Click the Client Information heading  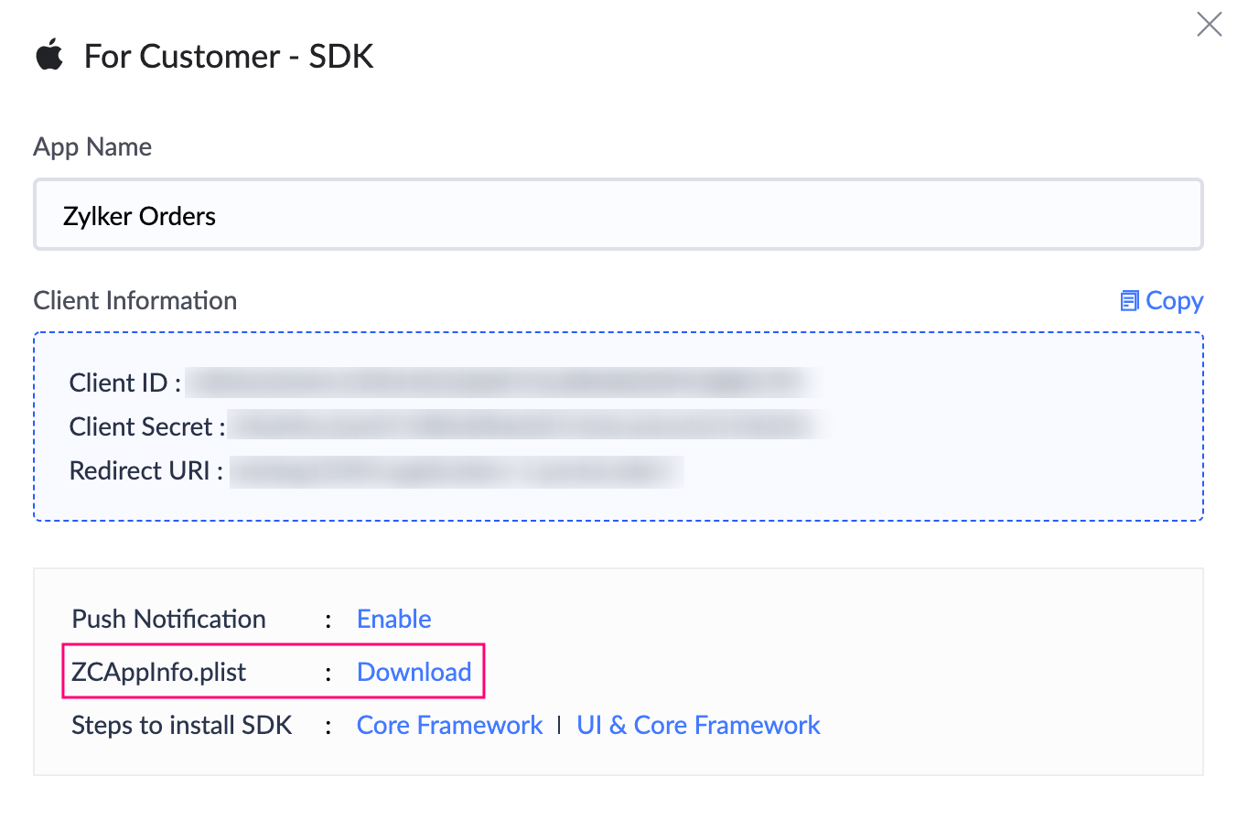point(135,300)
